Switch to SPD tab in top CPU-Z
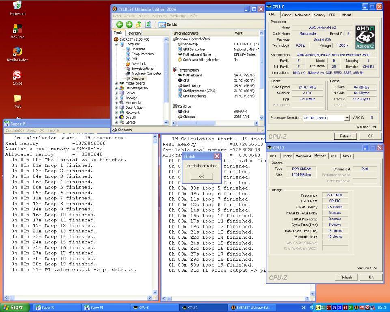The image size is (390, 312). pyautogui.click(x=332, y=15)
